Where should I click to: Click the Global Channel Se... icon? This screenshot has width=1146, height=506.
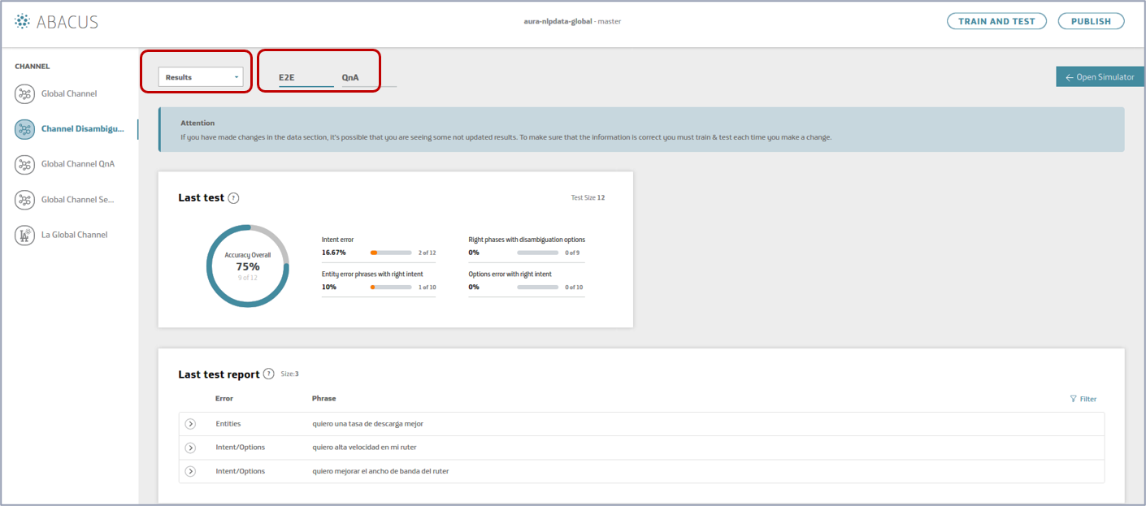pos(25,200)
